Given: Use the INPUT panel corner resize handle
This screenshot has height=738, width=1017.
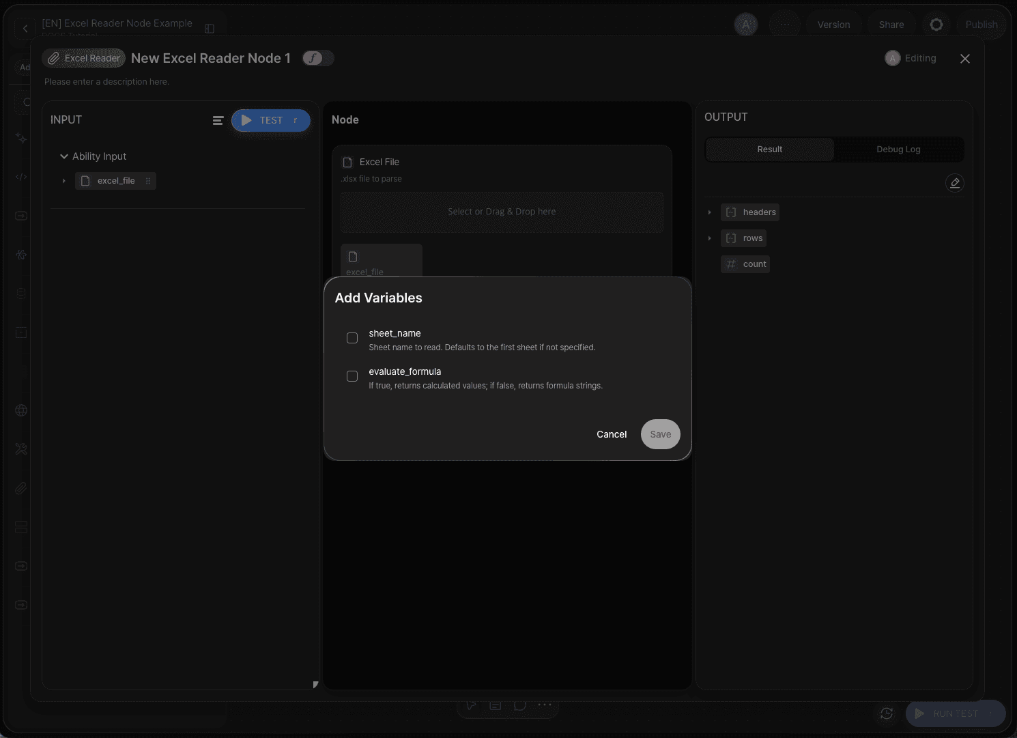Looking at the screenshot, I should [x=315, y=684].
